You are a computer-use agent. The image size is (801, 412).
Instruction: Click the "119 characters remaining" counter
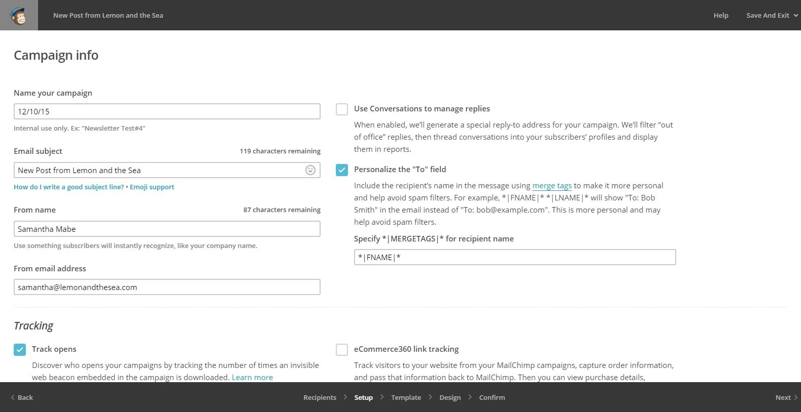point(280,151)
